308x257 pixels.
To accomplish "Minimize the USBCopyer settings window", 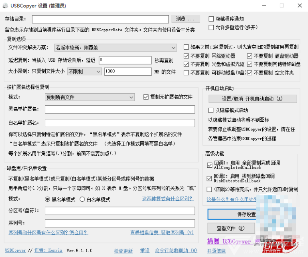I will point(264,6).
